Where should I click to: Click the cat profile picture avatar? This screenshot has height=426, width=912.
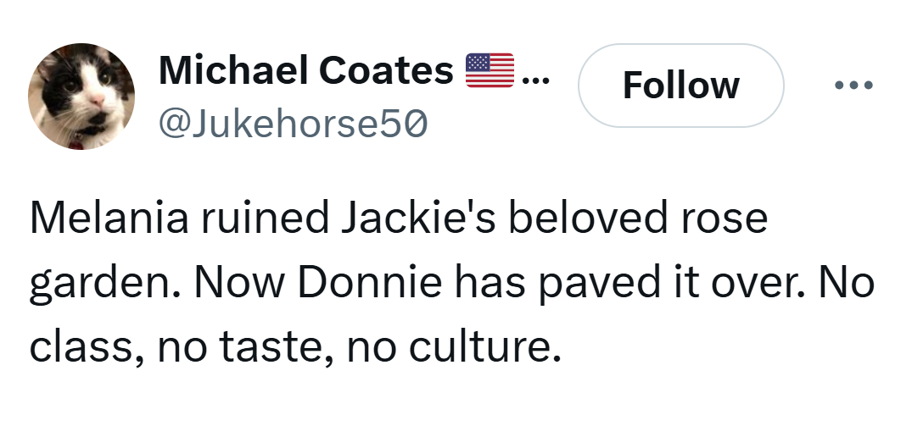point(81,97)
